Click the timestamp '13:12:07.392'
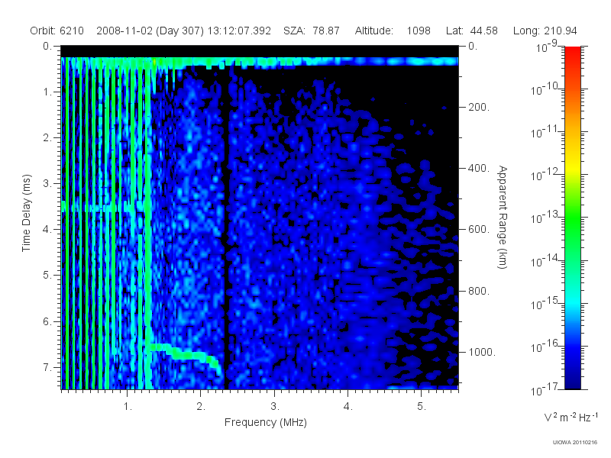 tap(239, 31)
